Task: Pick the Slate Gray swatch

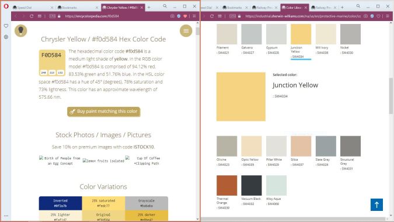Action: 326,146
